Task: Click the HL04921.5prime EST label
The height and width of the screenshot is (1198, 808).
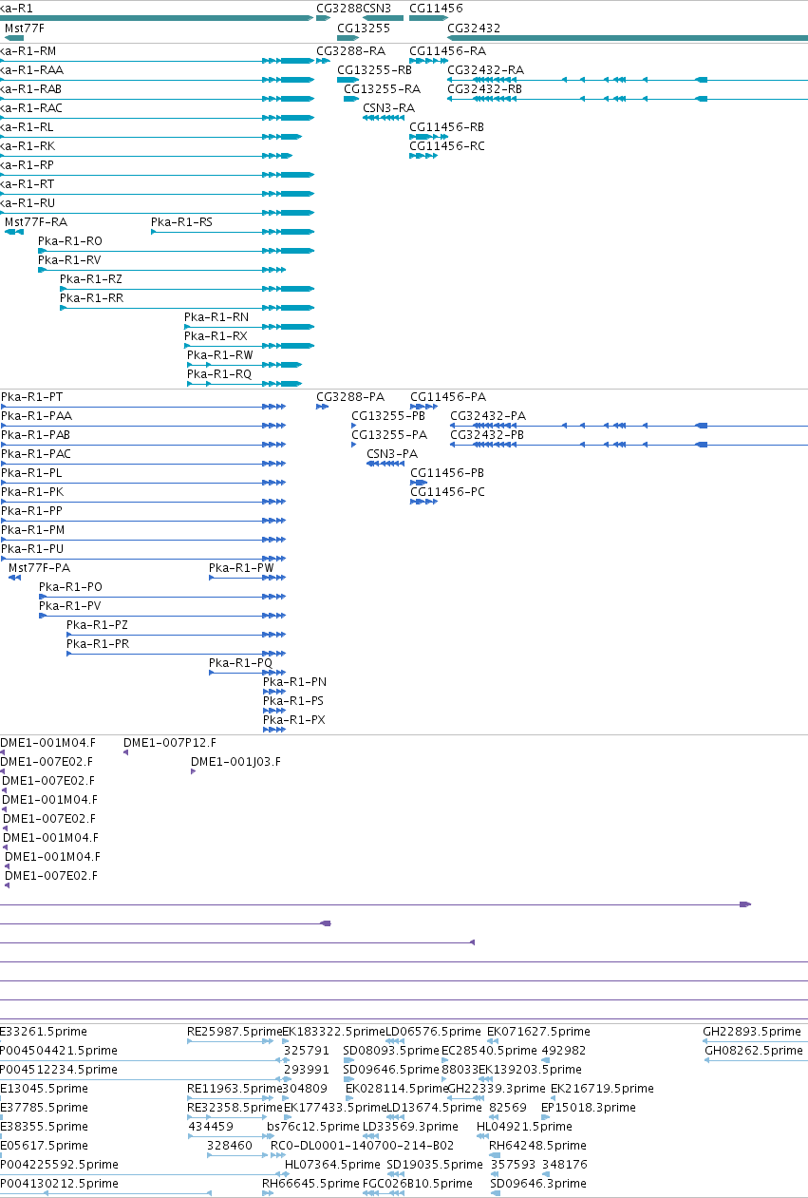Action: (x=524, y=1127)
